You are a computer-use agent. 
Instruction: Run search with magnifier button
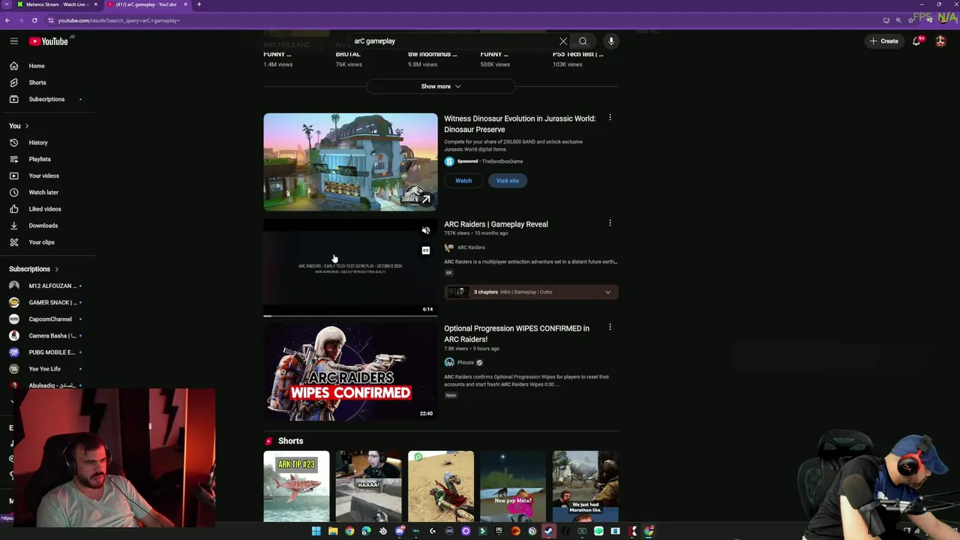583,41
